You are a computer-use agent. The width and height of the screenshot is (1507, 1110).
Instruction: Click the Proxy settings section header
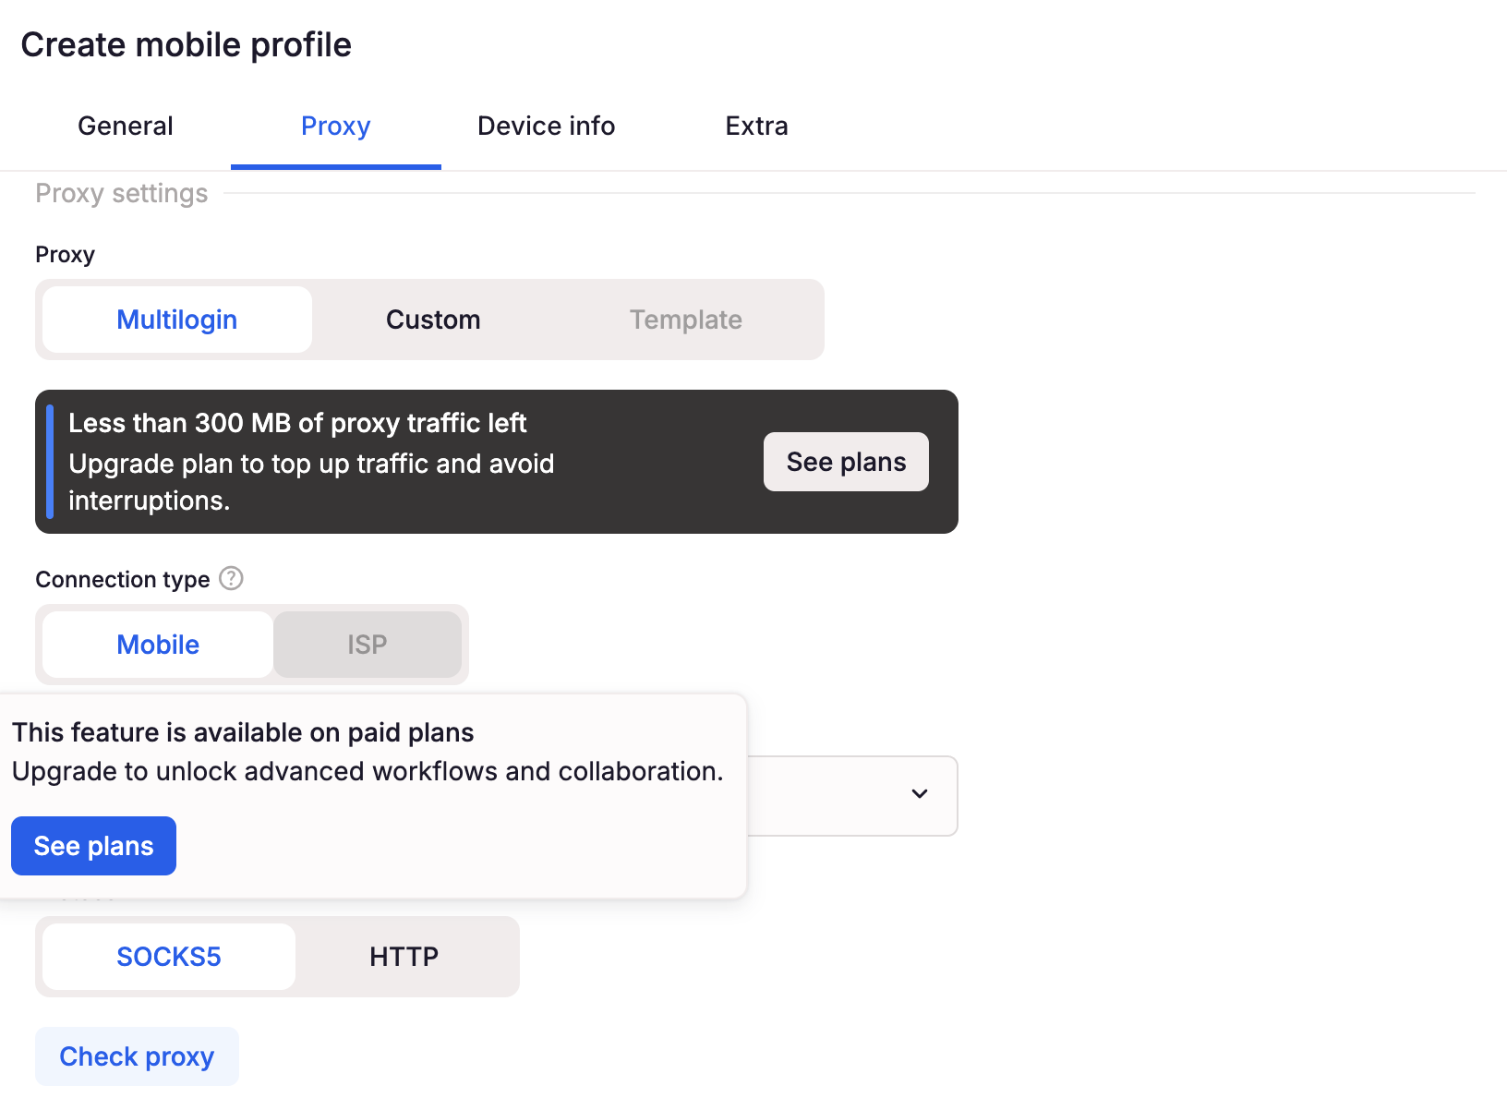[x=122, y=194]
